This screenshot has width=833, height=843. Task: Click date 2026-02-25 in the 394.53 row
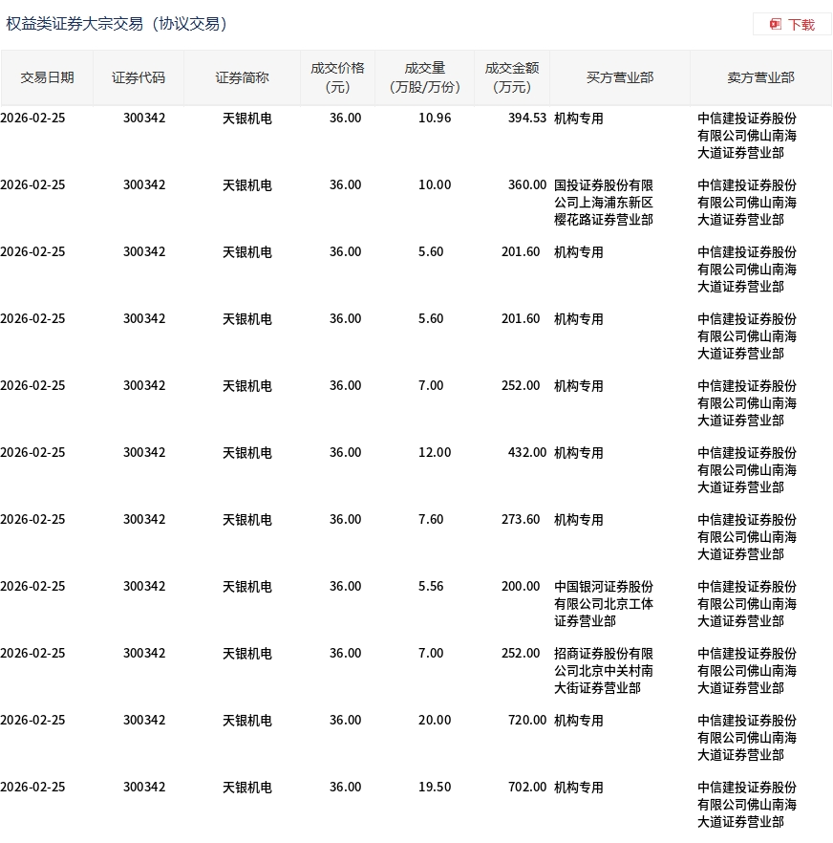[x=32, y=119]
